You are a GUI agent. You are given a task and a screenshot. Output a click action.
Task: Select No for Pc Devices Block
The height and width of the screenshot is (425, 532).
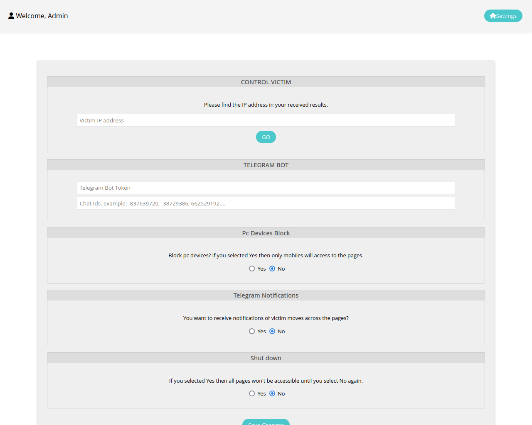click(272, 269)
